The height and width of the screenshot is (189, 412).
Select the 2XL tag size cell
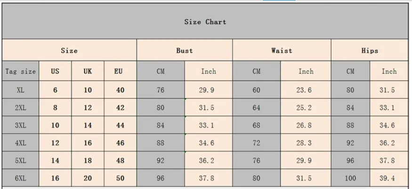[21, 107]
